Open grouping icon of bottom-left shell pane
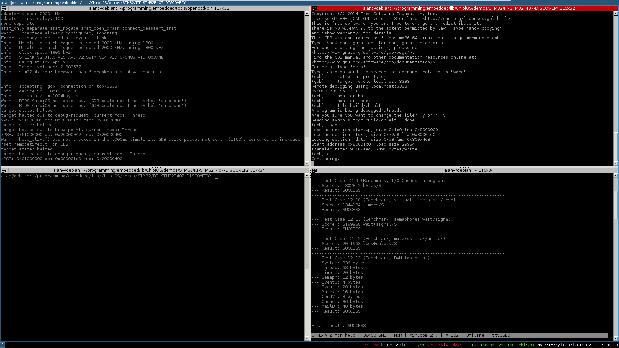Screen dimensions: 619x348 [x=4, y=170]
